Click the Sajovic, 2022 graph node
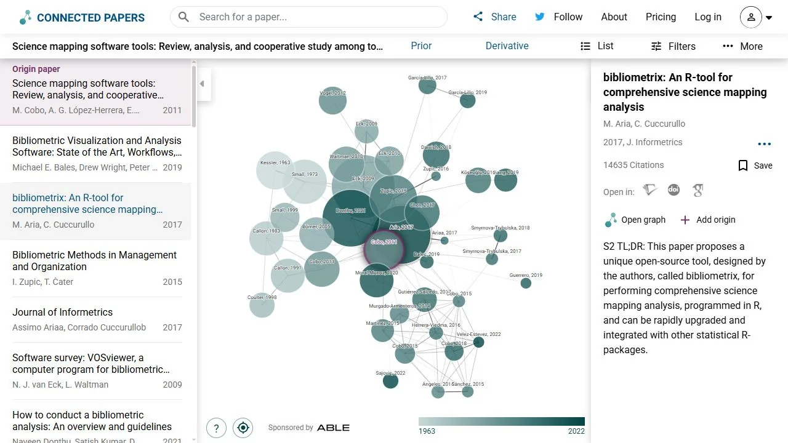The image size is (788, 443). (390, 381)
